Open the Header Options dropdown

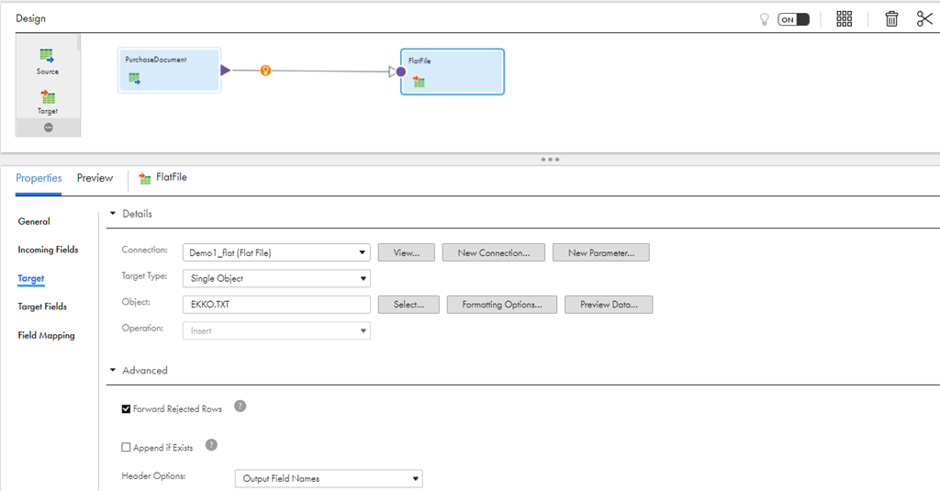(x=329, y=478)
